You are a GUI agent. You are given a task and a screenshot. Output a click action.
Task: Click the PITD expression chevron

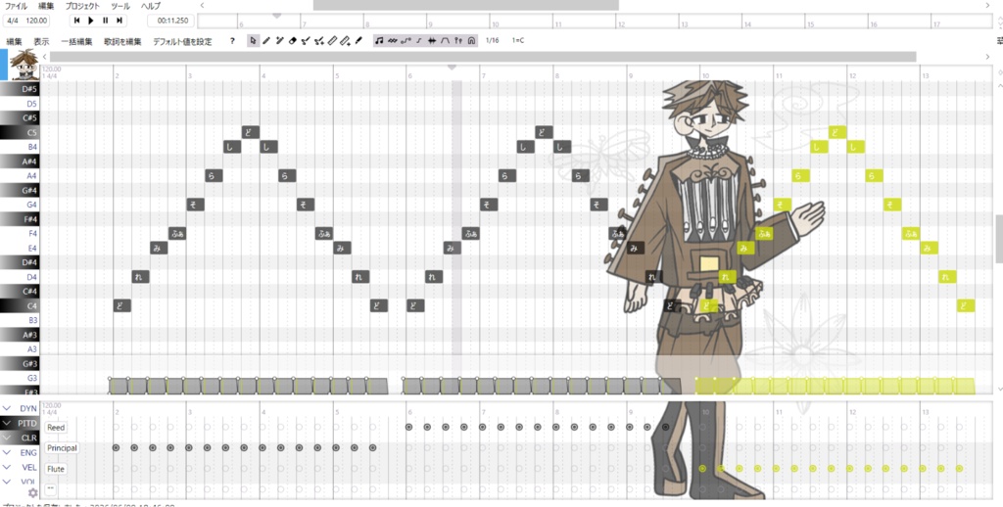7,423
